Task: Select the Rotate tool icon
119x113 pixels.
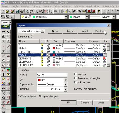Action: coord(4,97)
